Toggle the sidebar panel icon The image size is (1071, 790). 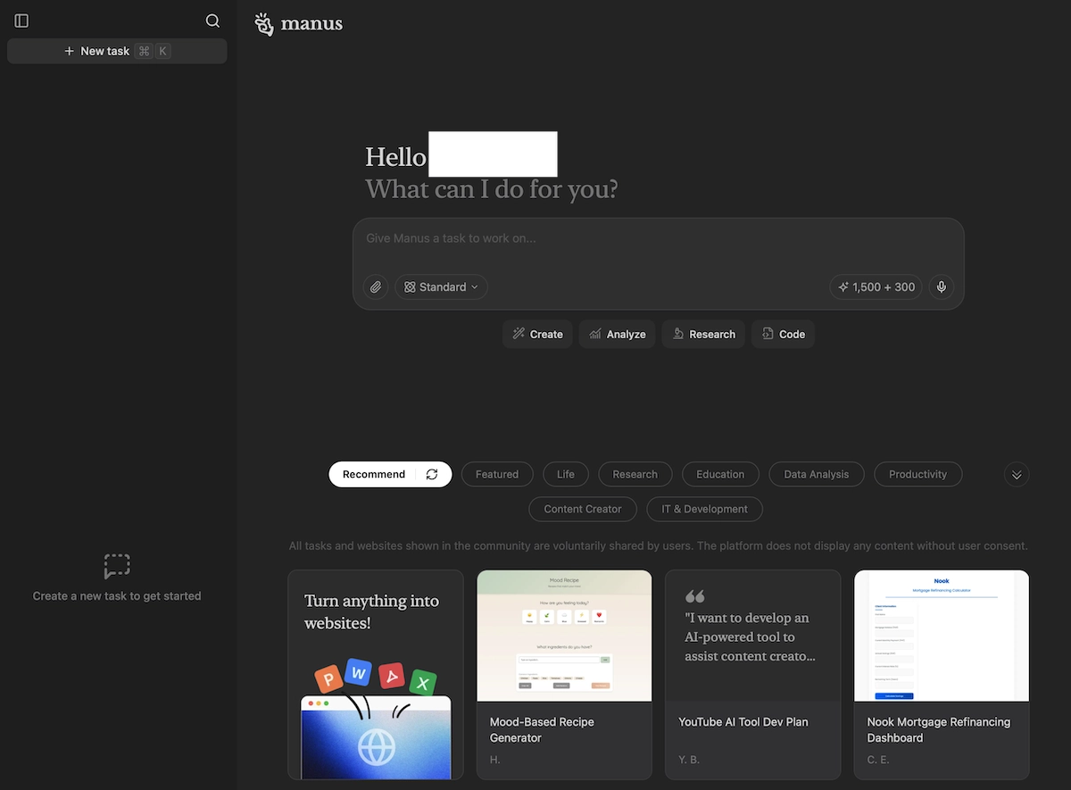click(22, 21)
